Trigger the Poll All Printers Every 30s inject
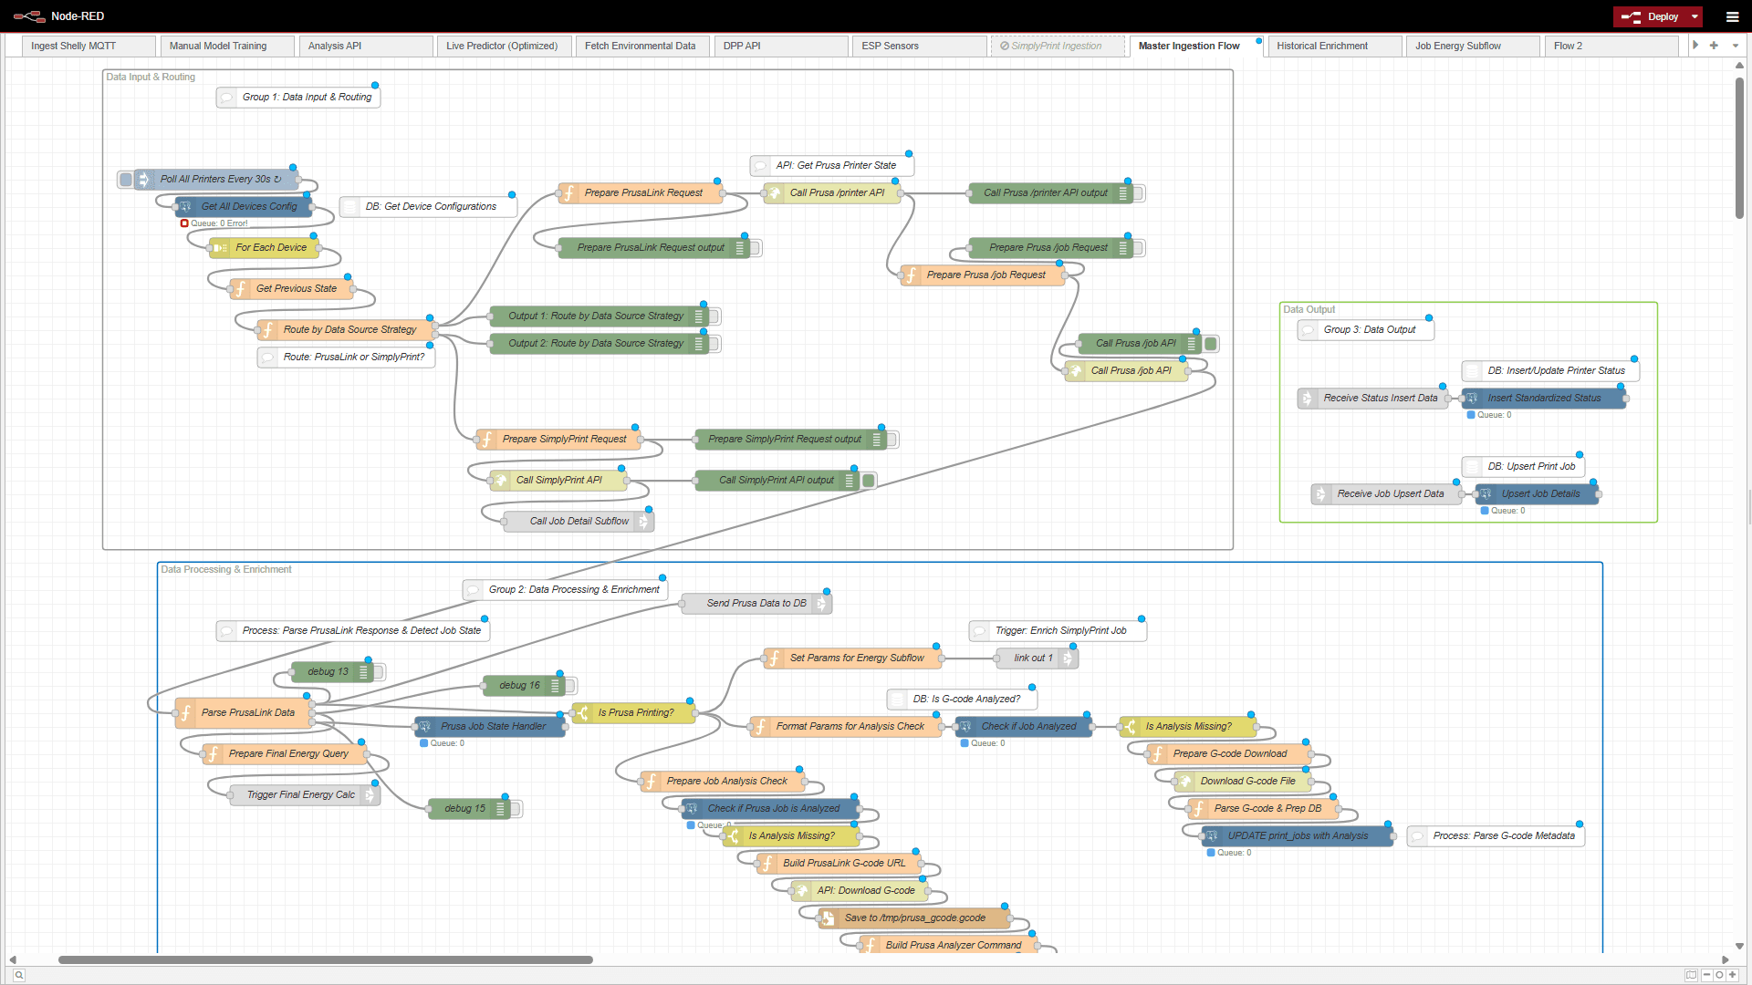This screenshot has height=985, width=1752. [127, 180]
